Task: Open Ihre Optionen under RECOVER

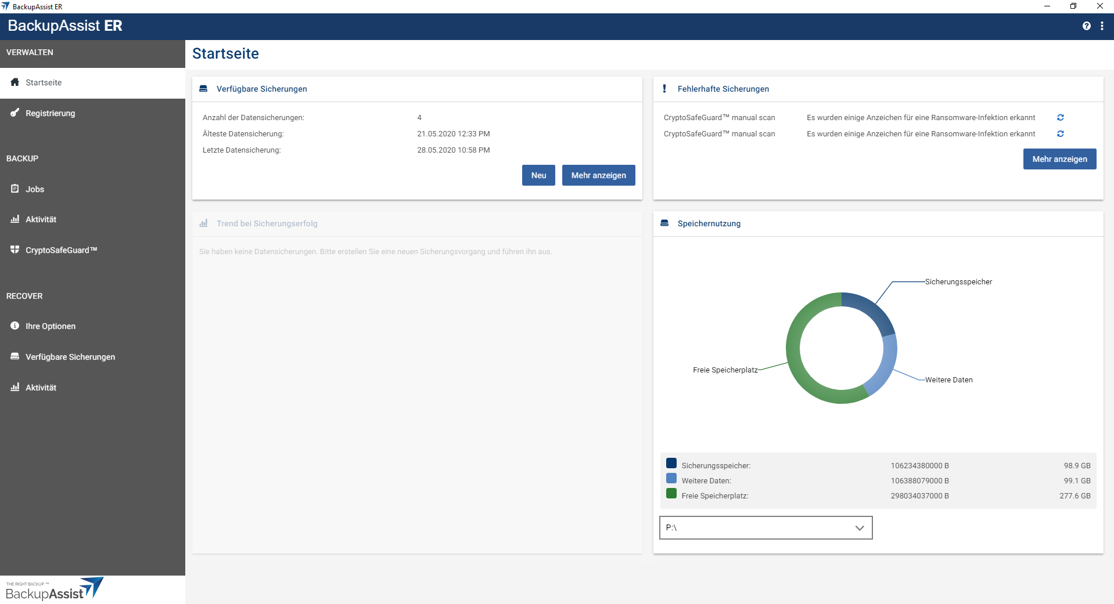Action: [92, 326]
